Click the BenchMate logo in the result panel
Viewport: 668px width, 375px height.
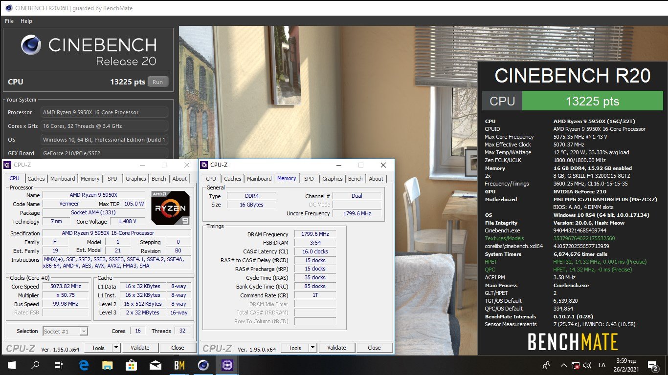pyautogui.click(x=573, y=341)
